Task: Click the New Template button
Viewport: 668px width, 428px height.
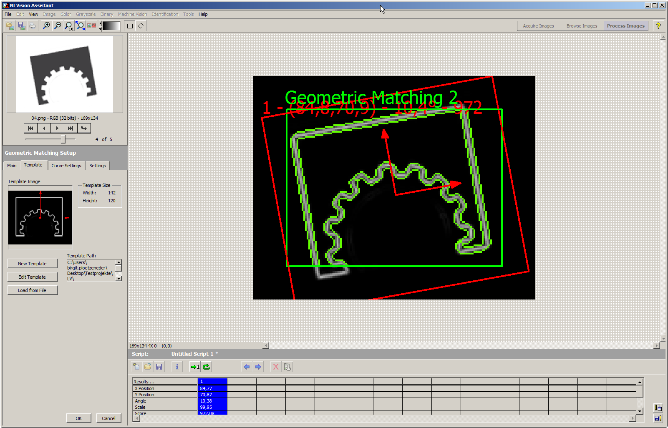Action: pos(33,264)
